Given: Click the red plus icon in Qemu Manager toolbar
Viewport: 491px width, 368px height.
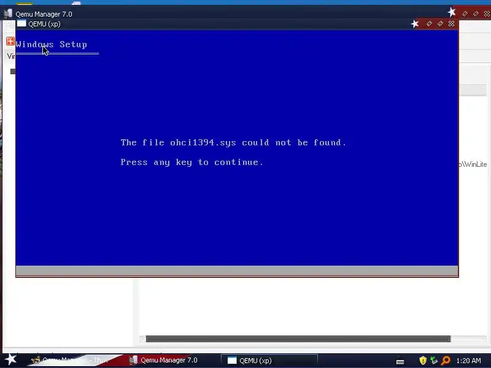Looking at the screenshot, I should (x=10, y=41).
